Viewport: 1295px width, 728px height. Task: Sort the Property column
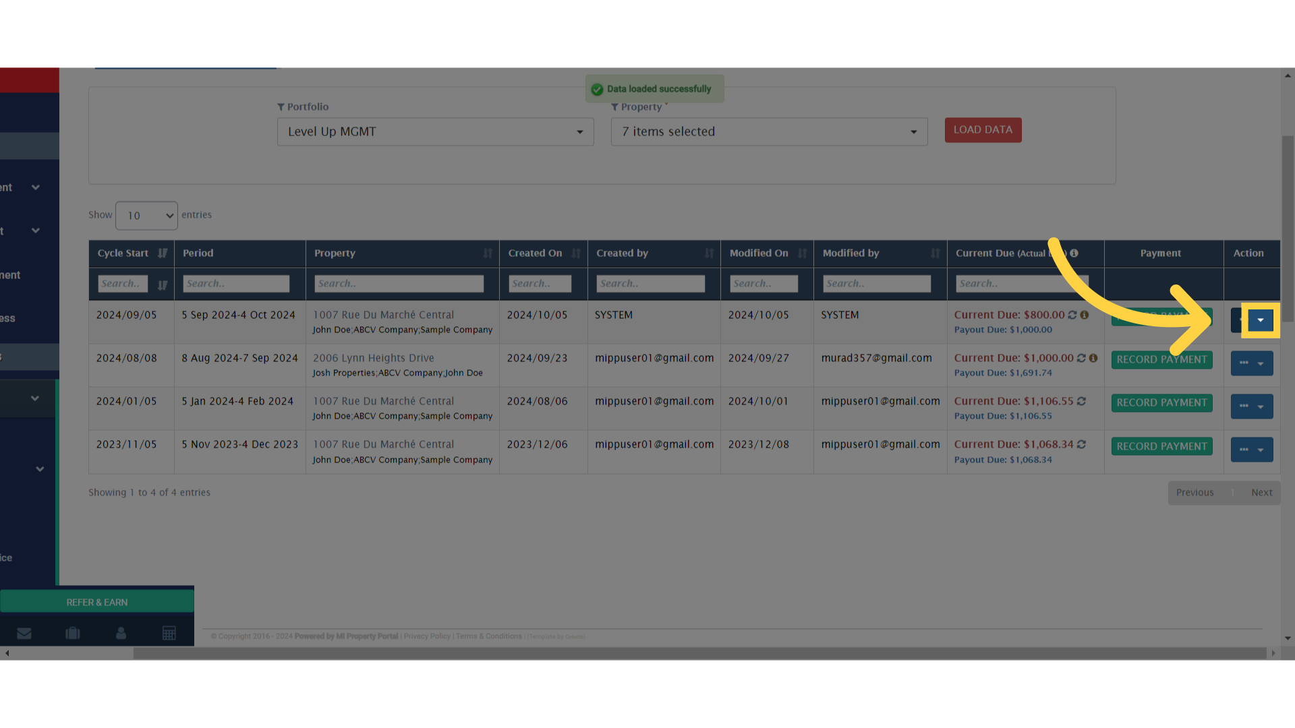(x=488, y=253)
